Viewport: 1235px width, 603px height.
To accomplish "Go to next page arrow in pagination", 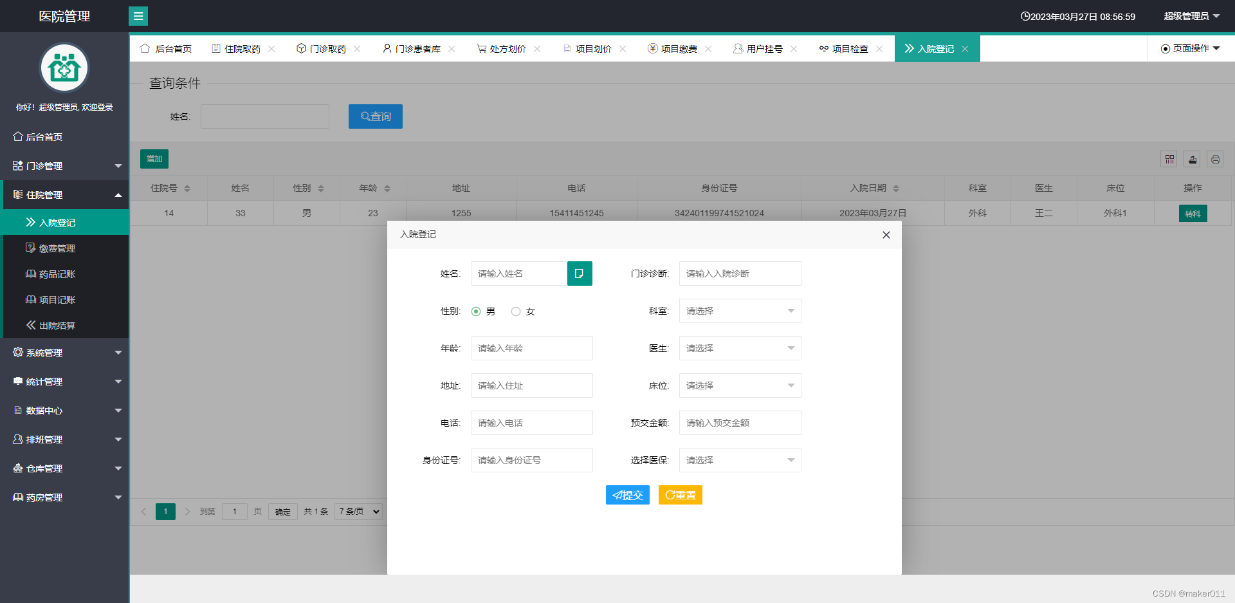I will coord(187,512).
